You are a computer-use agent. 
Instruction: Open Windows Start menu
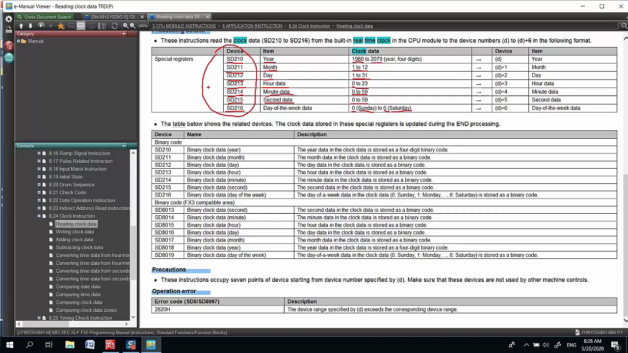click(x=9, y=345)
